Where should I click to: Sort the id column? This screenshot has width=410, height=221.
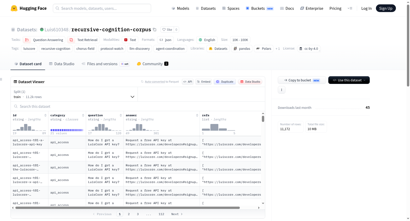tap(45, 115)
